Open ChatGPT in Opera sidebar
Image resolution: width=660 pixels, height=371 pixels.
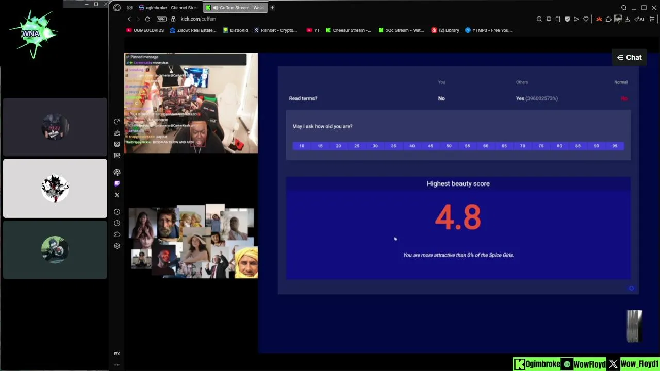tap(117, 172)
